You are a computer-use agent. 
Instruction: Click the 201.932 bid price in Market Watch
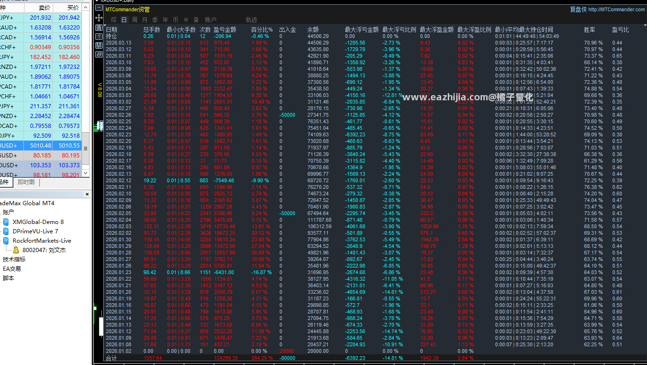(x=40, y=18)
